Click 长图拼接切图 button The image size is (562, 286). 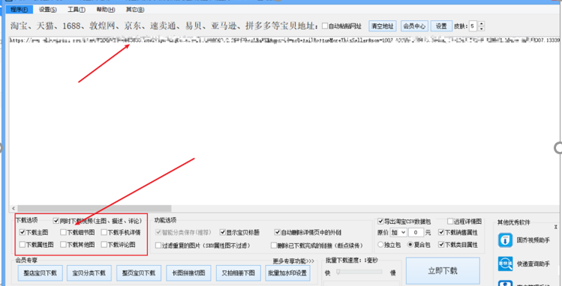[x=188, y=273]
